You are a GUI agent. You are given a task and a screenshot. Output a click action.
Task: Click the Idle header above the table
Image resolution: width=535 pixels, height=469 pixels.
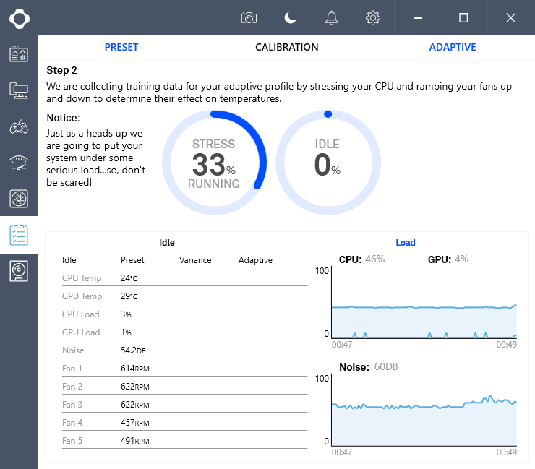[x=167, y=243]
